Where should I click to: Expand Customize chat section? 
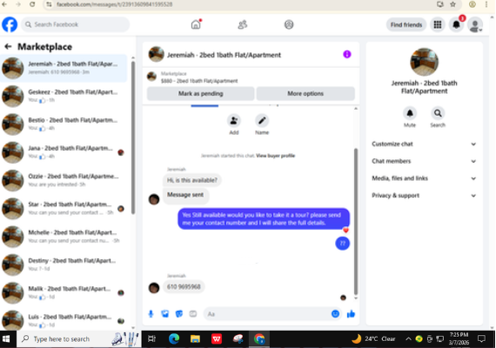tap(424, 144)
